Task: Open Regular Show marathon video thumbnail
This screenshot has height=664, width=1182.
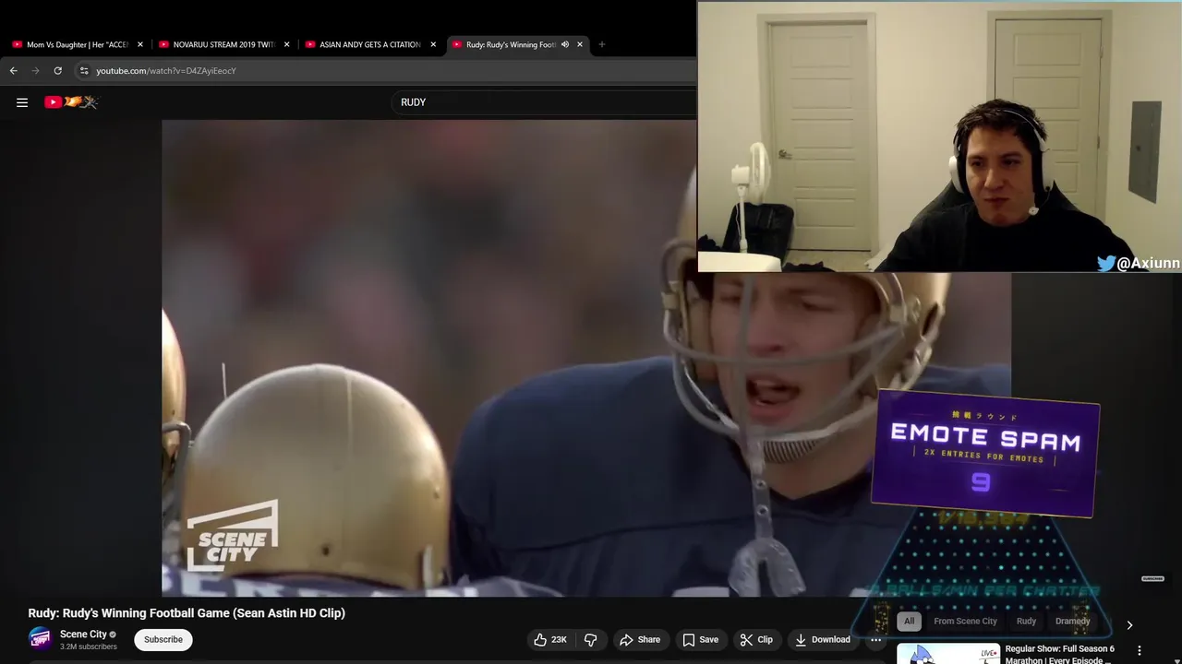Action: point(948,653)
